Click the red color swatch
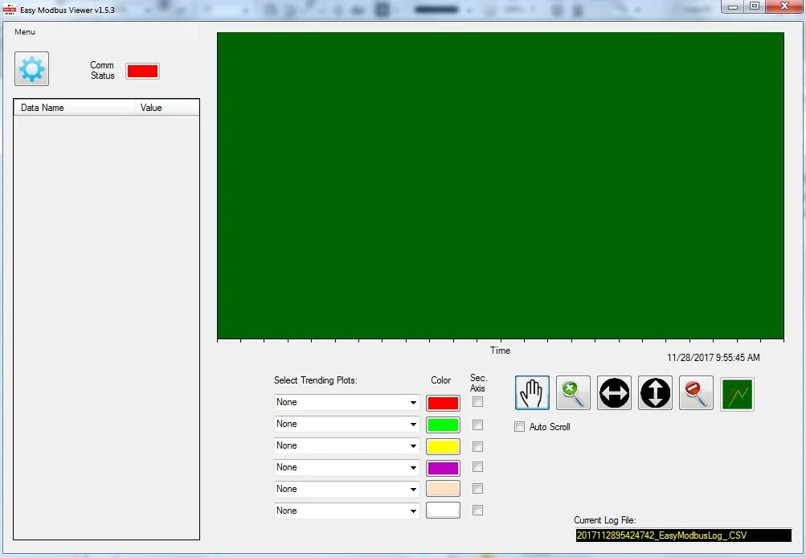Viewport: 806px width, 558px height. [442, 403]
